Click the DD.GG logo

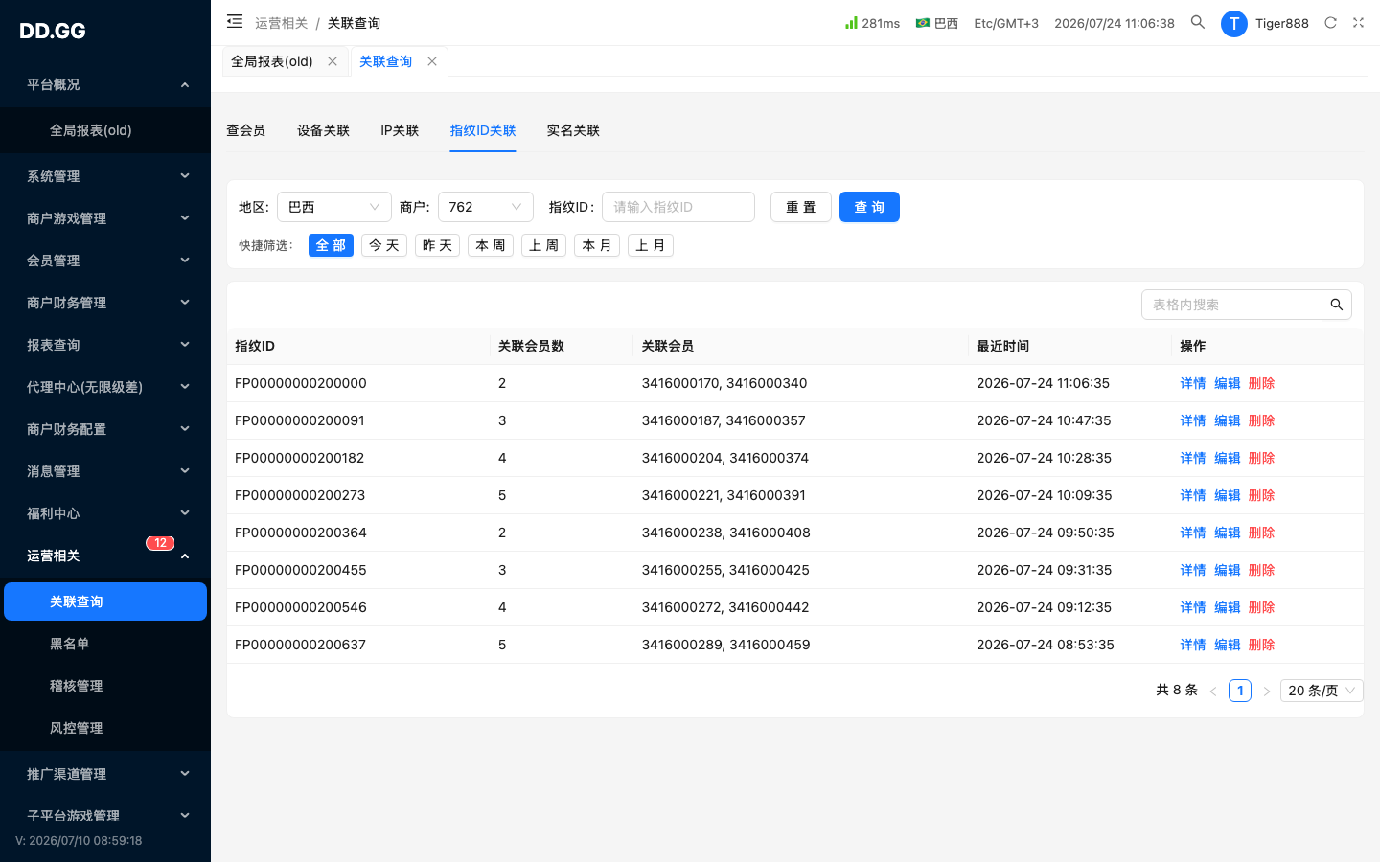53,31
